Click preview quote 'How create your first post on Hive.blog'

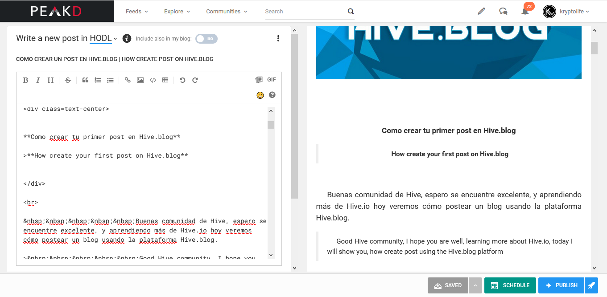[x=450, y=154]
